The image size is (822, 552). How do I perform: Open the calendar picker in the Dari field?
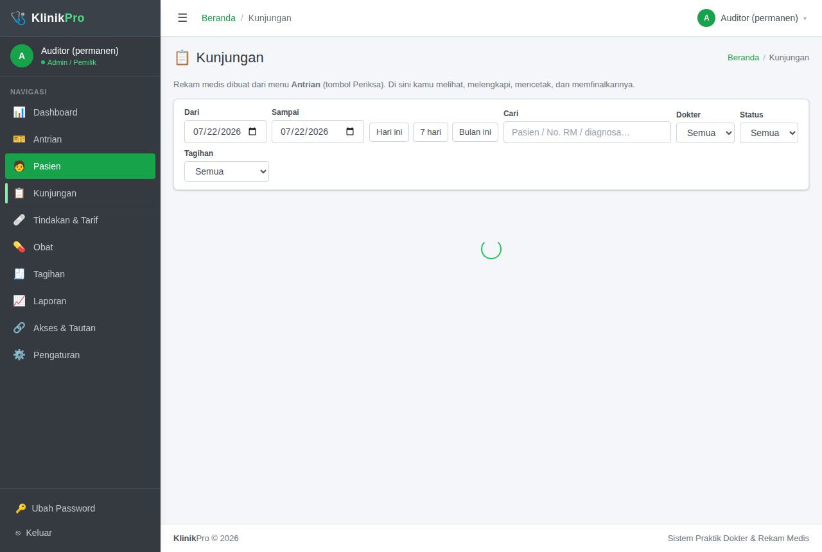(252, 132)
